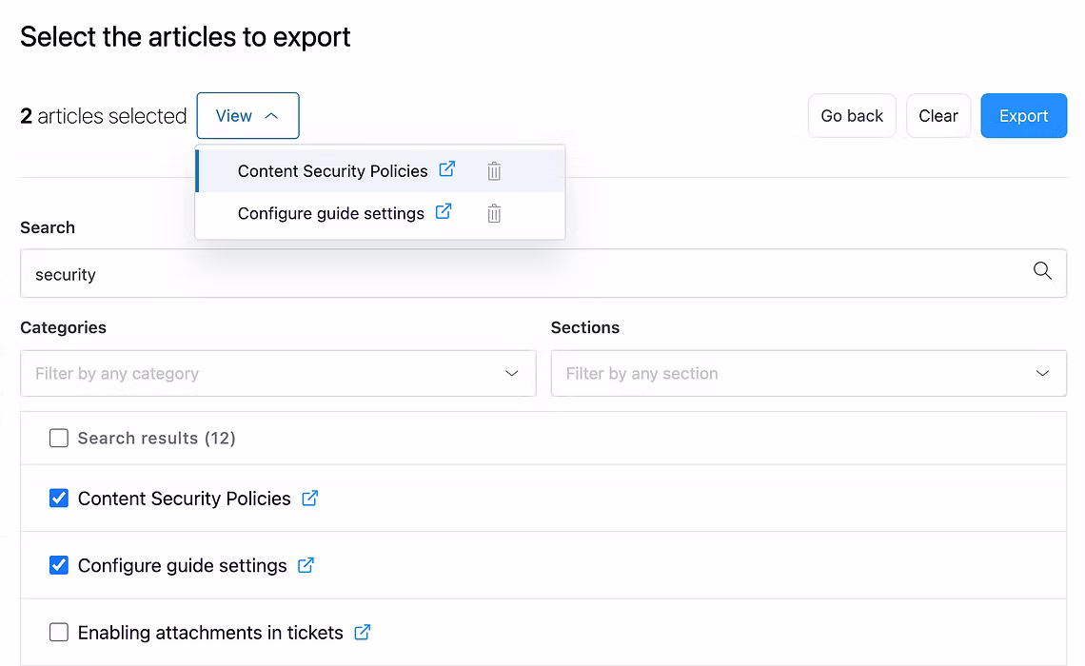1085x666 pixels.
Task: Click the search magnifier icon
Action: (1042, 270)
